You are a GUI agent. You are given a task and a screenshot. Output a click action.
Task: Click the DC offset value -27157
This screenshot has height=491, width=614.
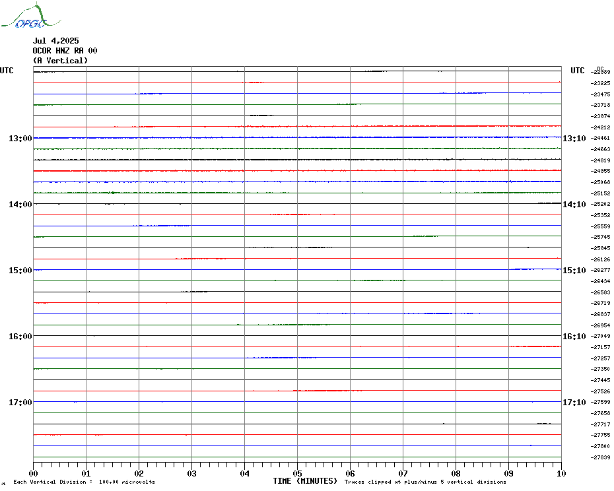[600, 347]
